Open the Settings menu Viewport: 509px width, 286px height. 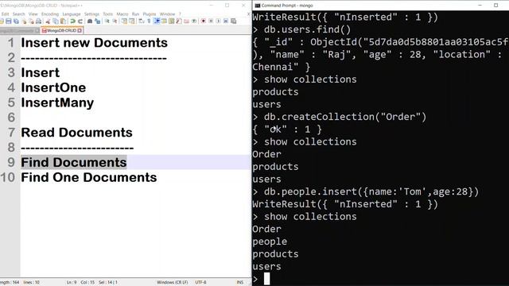(92, 14)
